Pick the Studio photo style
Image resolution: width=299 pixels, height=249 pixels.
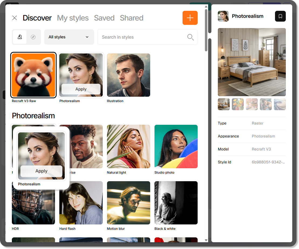coord(176,146)
